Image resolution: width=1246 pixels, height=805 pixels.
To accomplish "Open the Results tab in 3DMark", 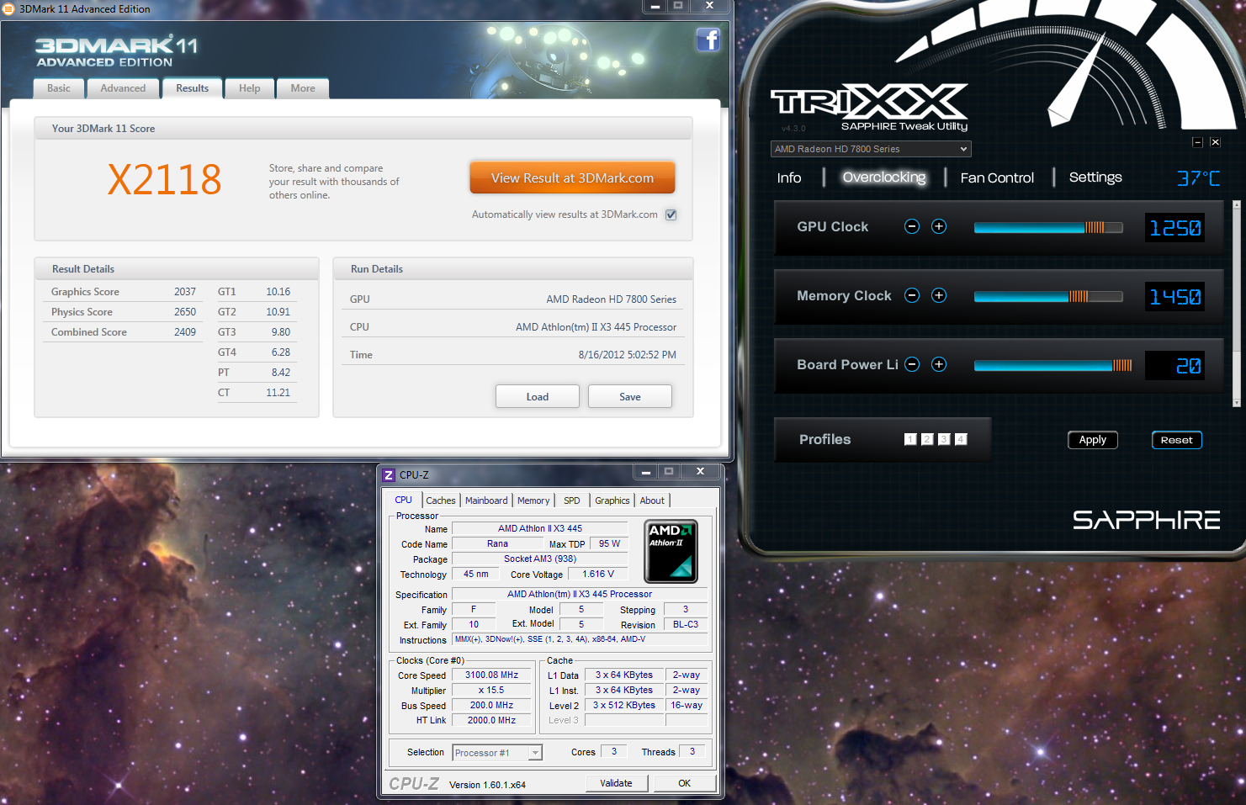I will pyautogui.click(x=193, y=88).
